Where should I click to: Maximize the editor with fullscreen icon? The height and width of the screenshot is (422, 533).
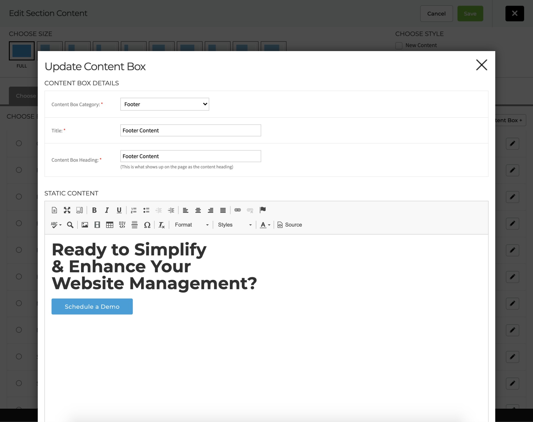coord(67,210)
